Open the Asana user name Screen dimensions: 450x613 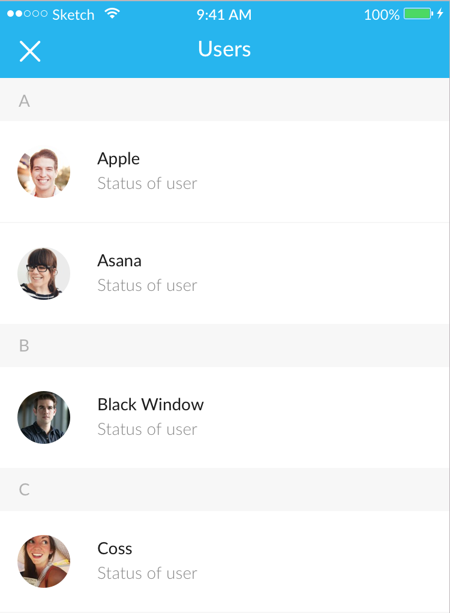(119, 261)
